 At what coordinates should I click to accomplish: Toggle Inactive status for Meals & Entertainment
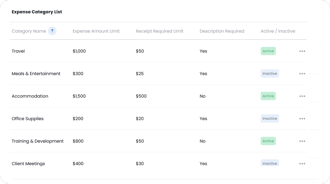[x=270, y=73]
